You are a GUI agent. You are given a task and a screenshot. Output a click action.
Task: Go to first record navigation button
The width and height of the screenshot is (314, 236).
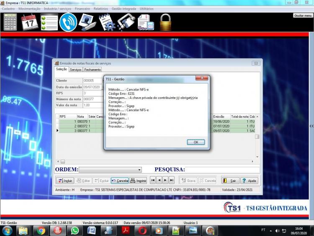pyautogui.click(x=153, y=180)
